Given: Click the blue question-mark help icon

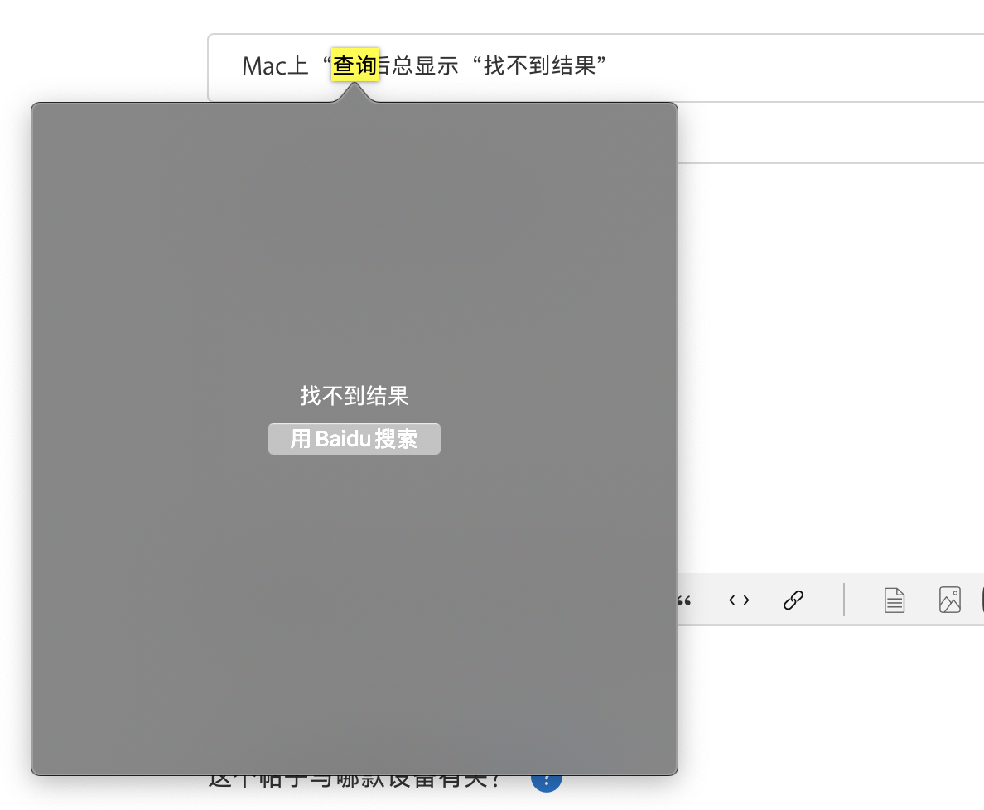Looking at the screenshot, I should [x=546, y=783].
